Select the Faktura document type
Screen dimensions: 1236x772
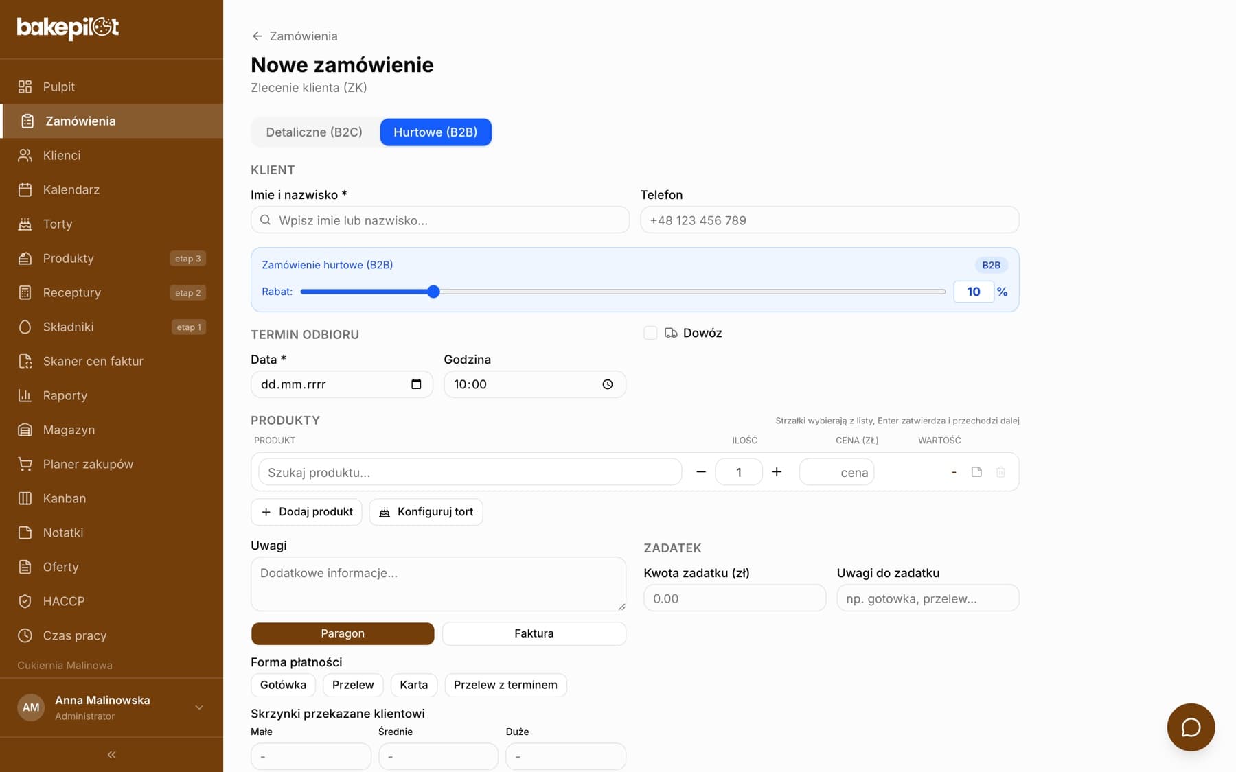coord(534,633)
